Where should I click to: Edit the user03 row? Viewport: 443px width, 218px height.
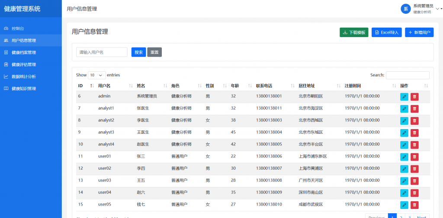pos(404,181)
